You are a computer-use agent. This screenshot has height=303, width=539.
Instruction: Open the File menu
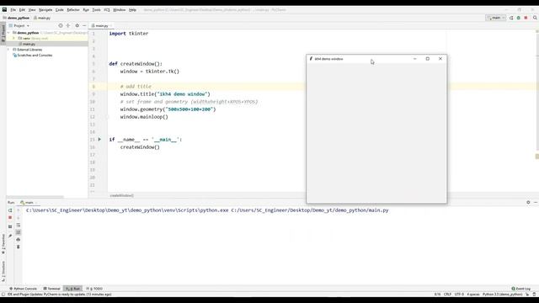(13, 10)
